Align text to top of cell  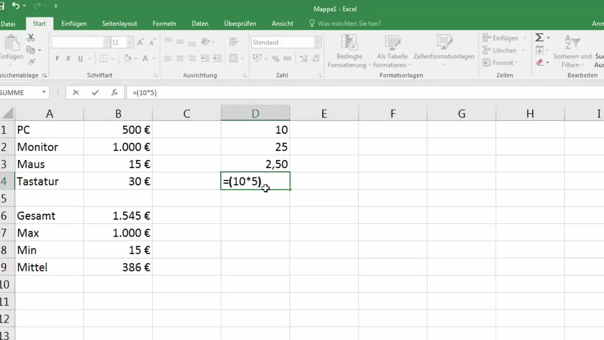point(168,42)
